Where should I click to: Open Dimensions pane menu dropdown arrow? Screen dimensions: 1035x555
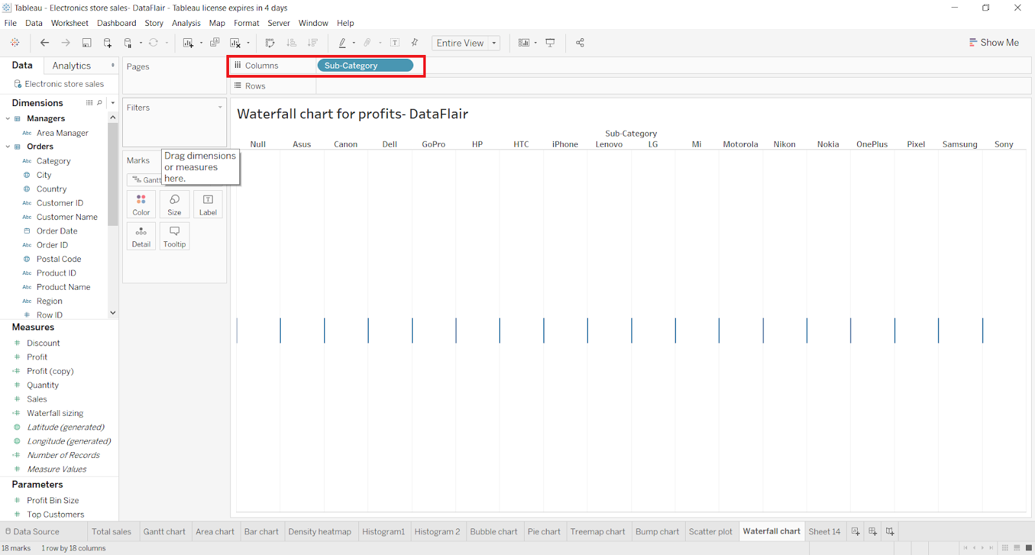pyautogui.click(x=113, y=103)
